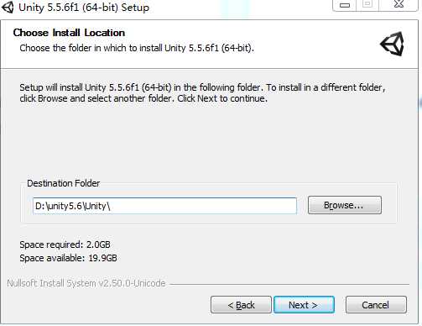Viewport: 422px width, 326px height.
Task: Click inside the Destination Folder path field
Action: pyautogui.click(x=164, y=206)
